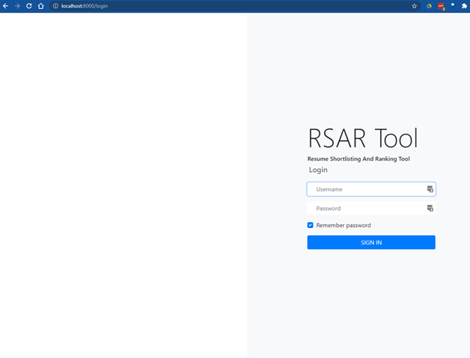This screenshot has height=358, width=470.
Task: Focus the Password input field
Action: tap(367, 209)
